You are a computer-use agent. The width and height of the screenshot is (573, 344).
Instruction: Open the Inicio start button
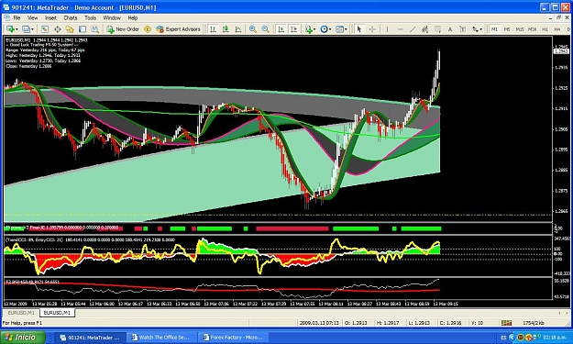pyautogui.click(x=22, y=337)
